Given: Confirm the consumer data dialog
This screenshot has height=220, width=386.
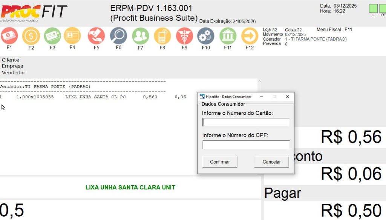Looking at the screenshot, I should 220,162.
